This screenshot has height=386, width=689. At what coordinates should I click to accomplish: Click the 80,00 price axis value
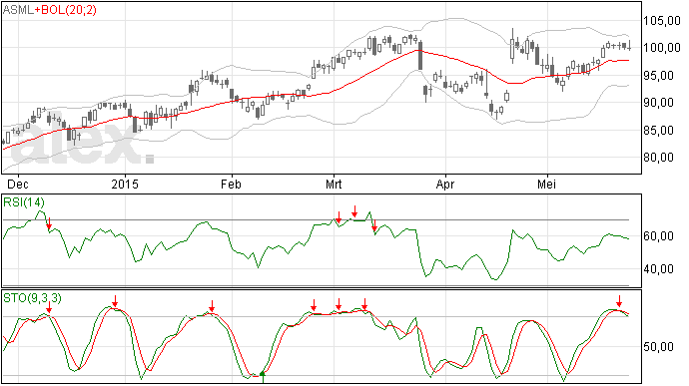tap(658, 158)
